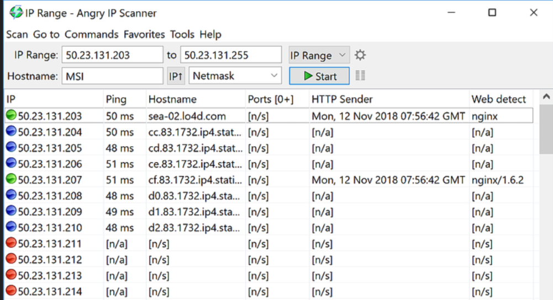Click ping [n/a] cell for 50.23.131.211

(117, 244)
